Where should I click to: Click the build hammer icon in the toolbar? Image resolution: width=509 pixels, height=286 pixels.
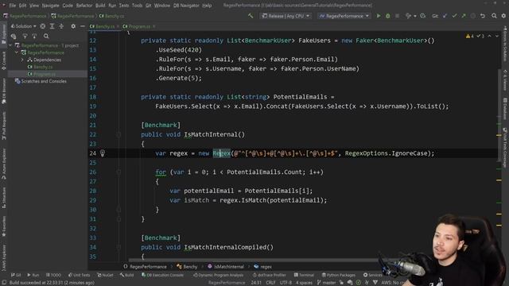[251, 16]
